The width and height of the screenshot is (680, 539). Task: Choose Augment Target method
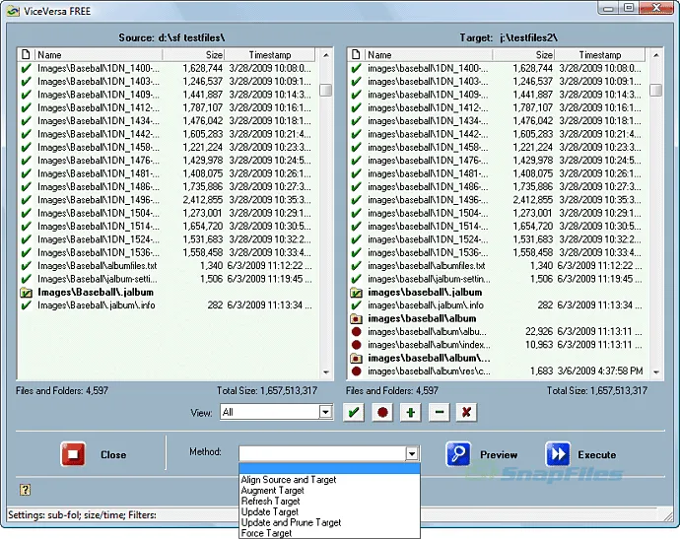(272, 491)
